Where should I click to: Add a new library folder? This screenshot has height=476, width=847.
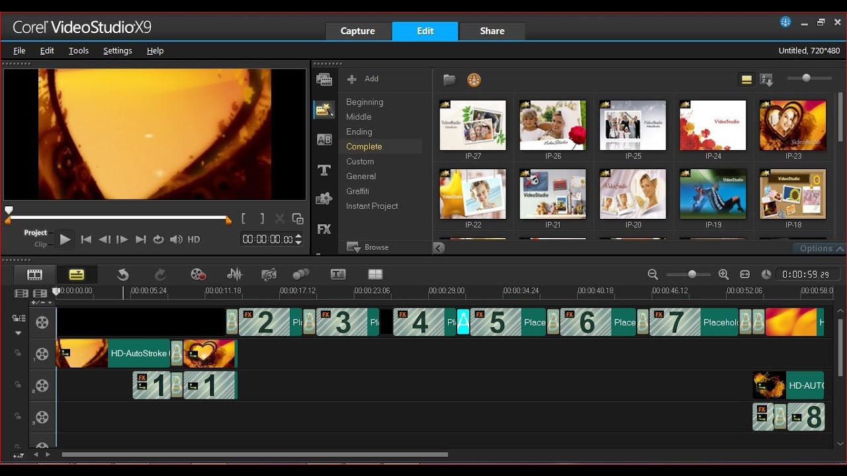[x=363, y=79]
